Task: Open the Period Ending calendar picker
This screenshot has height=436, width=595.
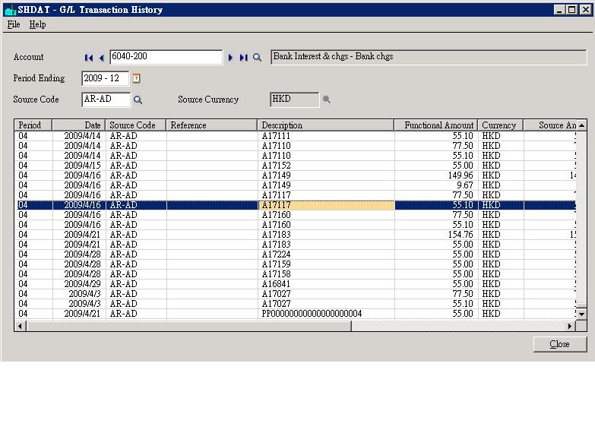Action: (x=137, y=78)
